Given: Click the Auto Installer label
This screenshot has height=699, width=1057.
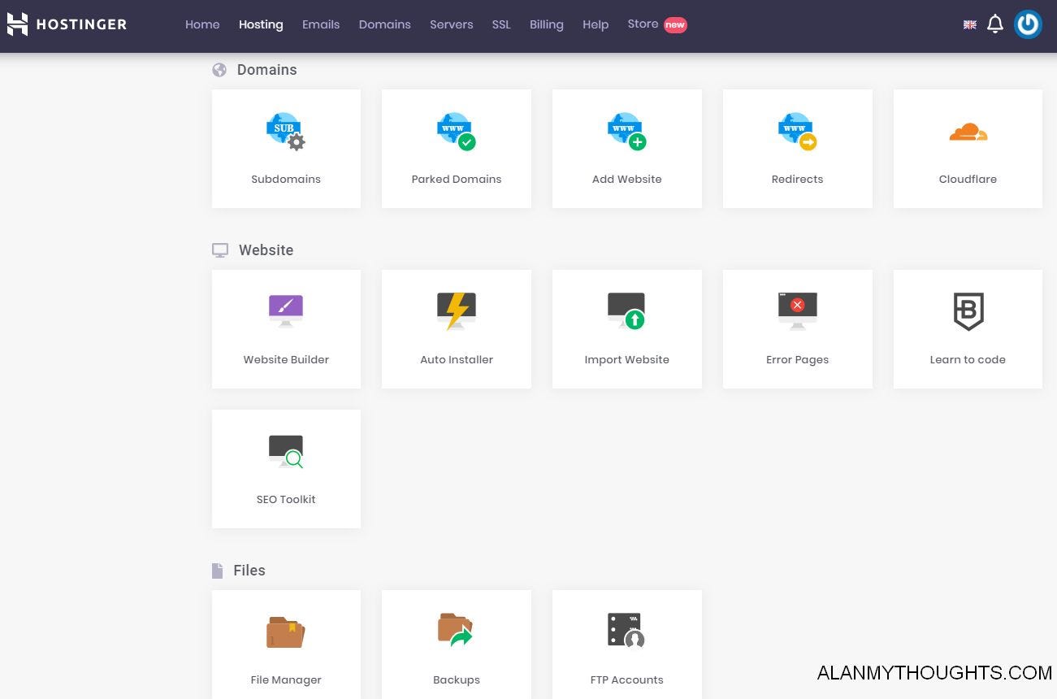Looking at the screenshot, I should tap(457, 359).
